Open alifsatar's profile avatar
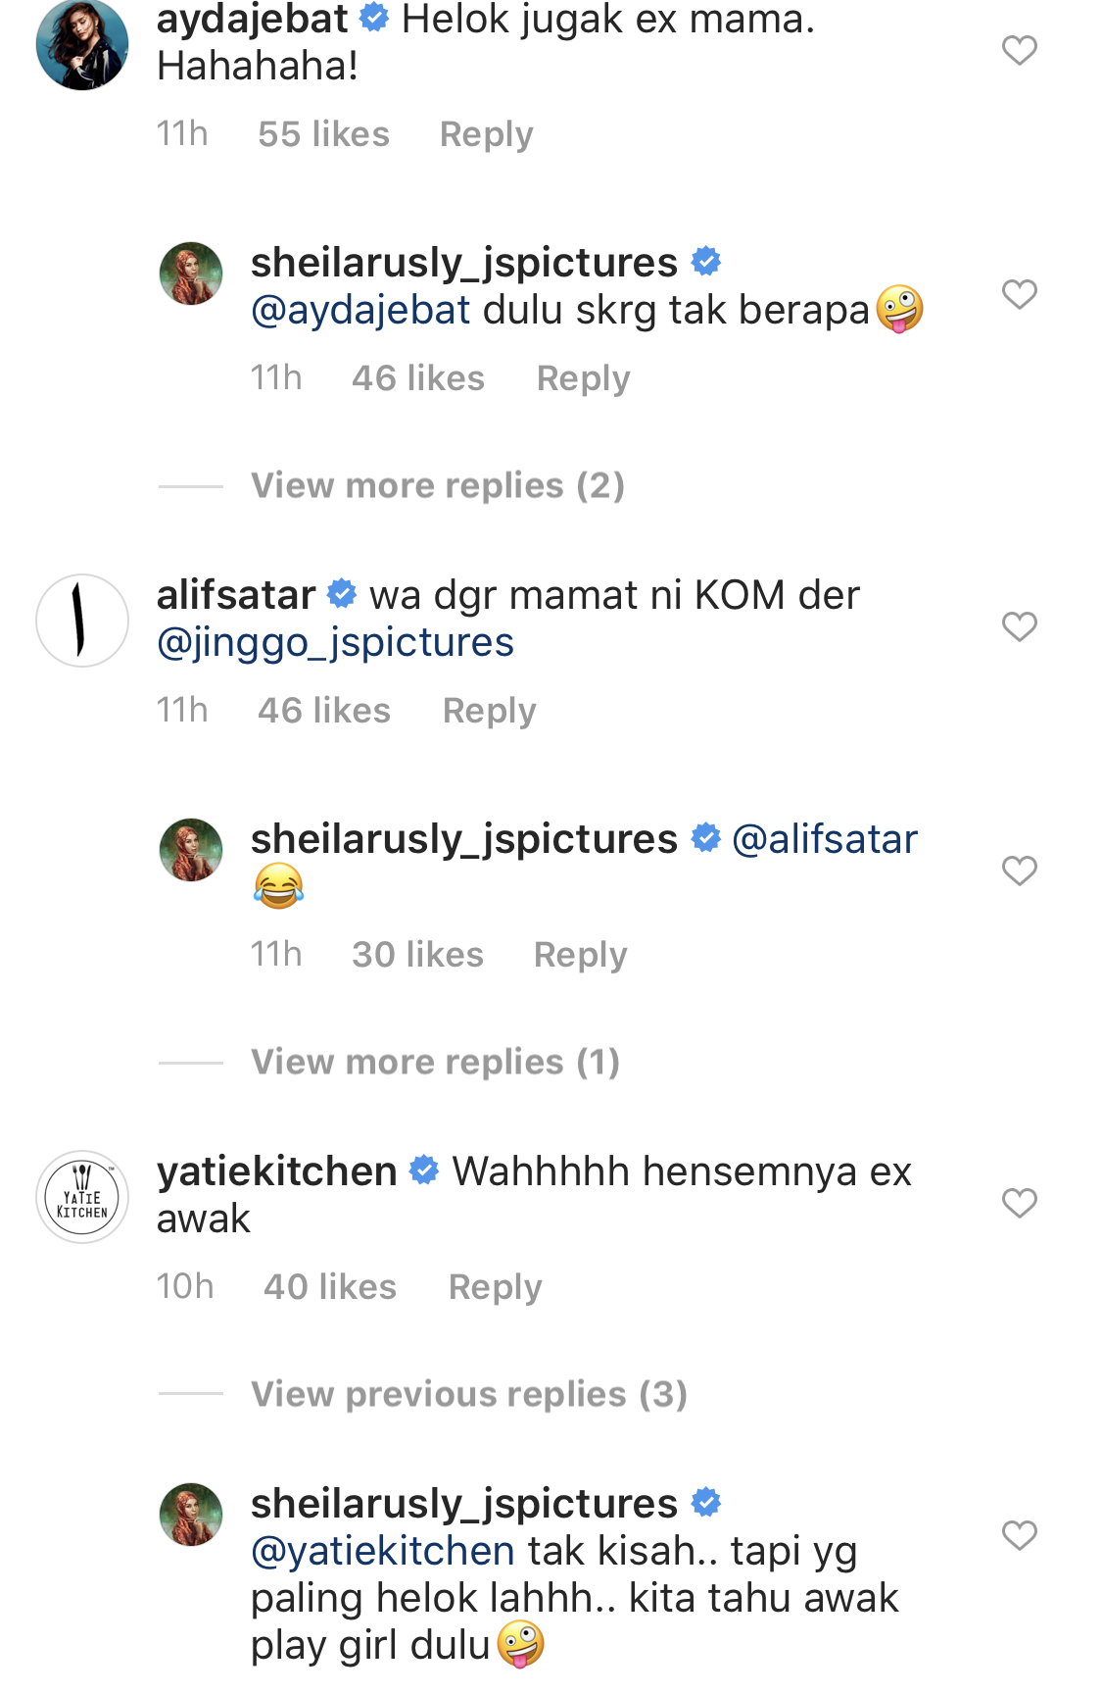 point(82,621)
